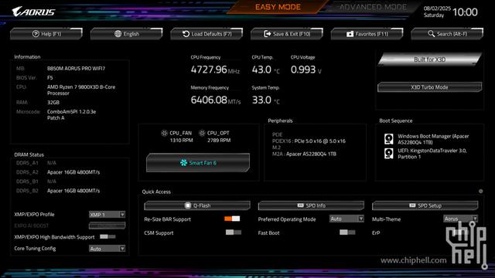Open the Preferred Operating Mode dropdown

[x=346, y=219]
